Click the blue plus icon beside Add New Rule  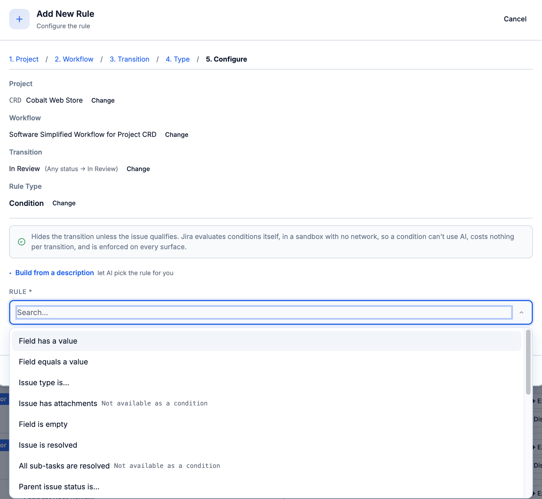pos(19,19)
